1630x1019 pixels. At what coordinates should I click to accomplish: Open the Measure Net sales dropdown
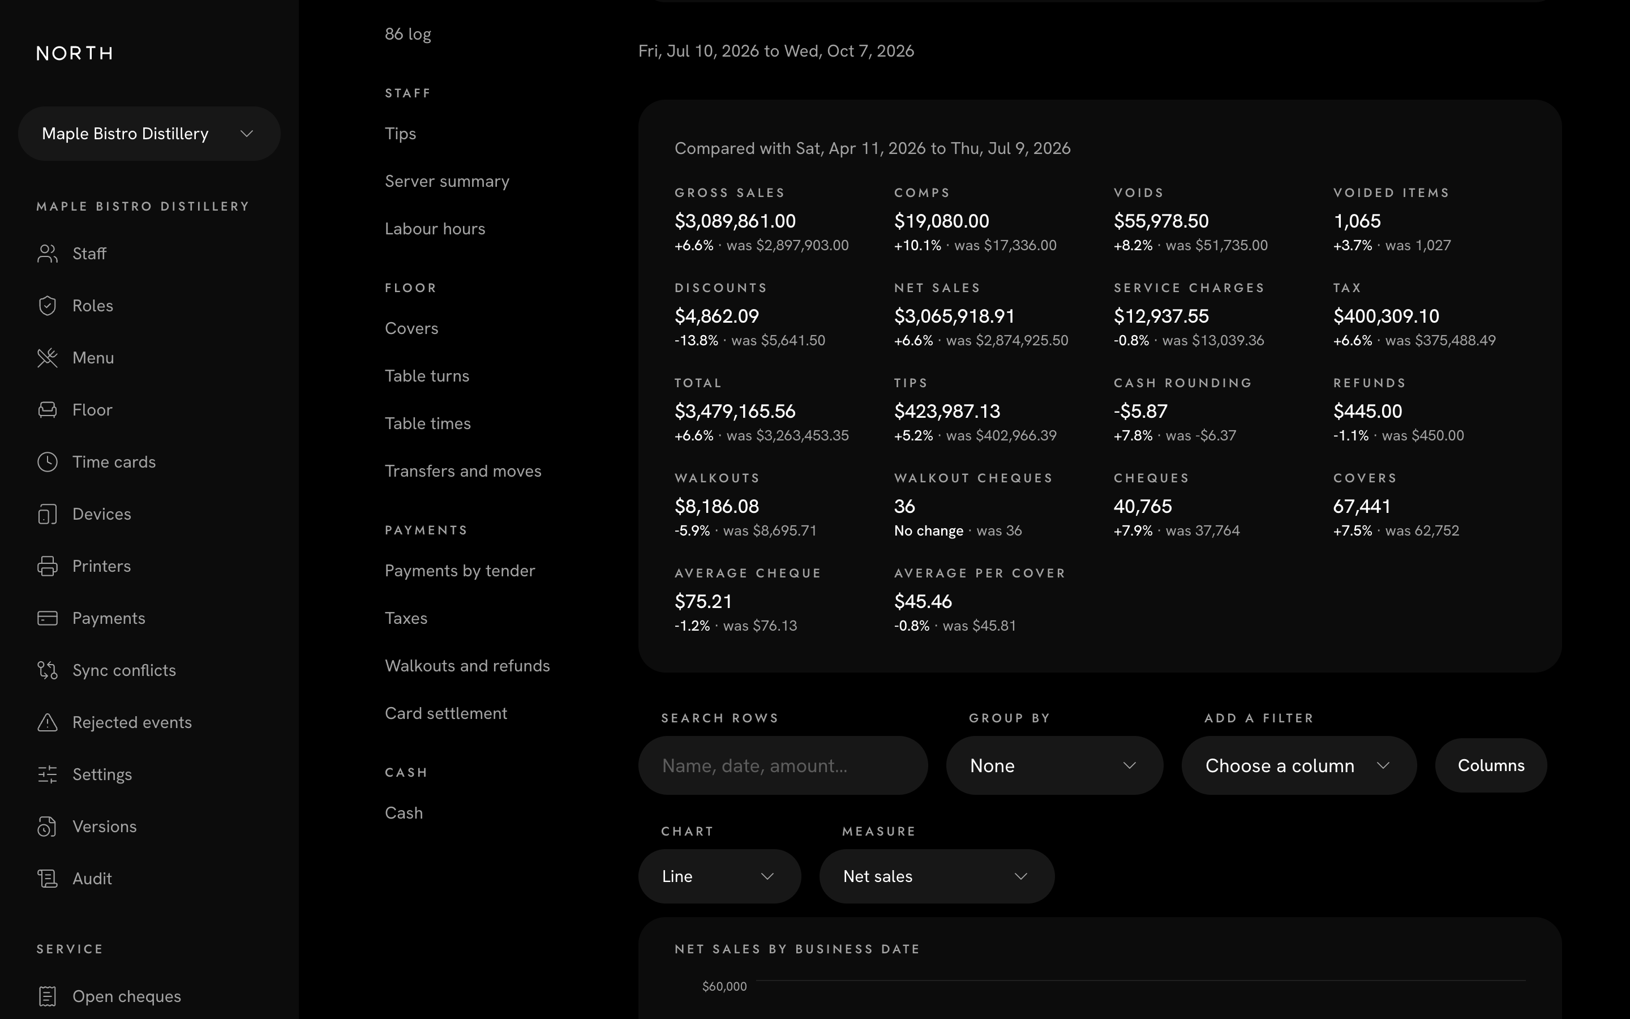[937, 876]
